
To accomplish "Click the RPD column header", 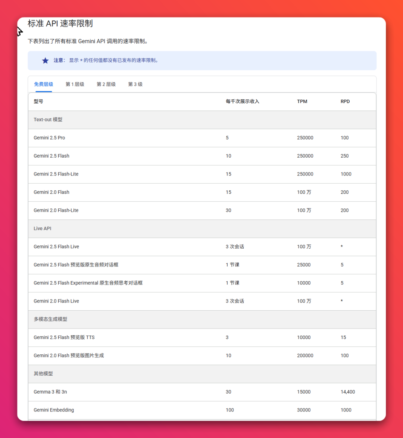I will (x=345, y=102).
